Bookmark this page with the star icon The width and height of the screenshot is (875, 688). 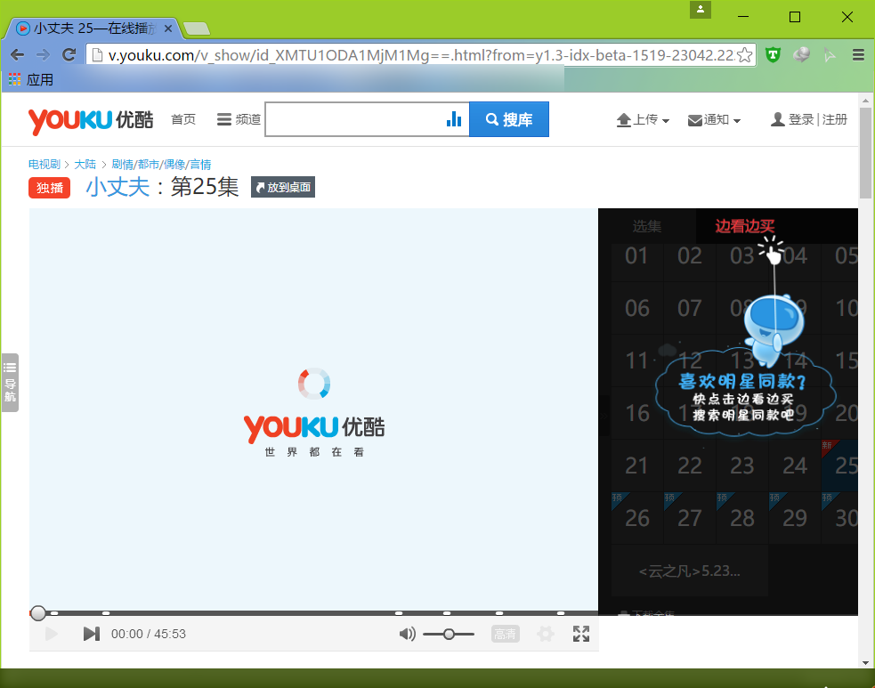pos(745,55)
